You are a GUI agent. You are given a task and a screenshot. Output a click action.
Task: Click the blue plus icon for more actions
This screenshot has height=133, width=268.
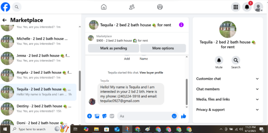pyautogui.click(x=90, y=116)
